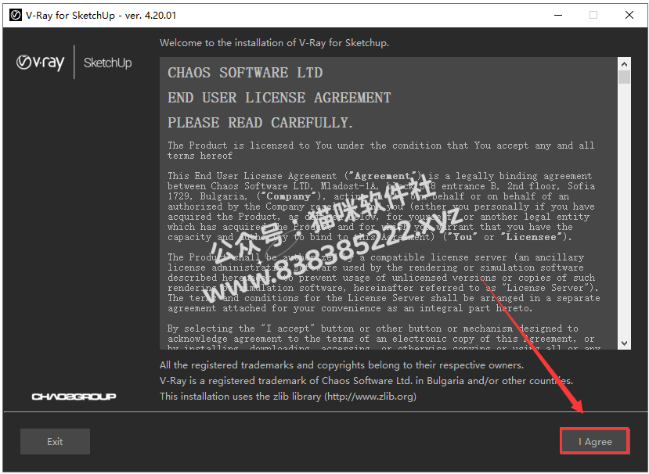Image resolution: width=649 pixels, height=474 pixels.
Task: Click the V-Ray registered trademark line
Action: tap(366, 380)
